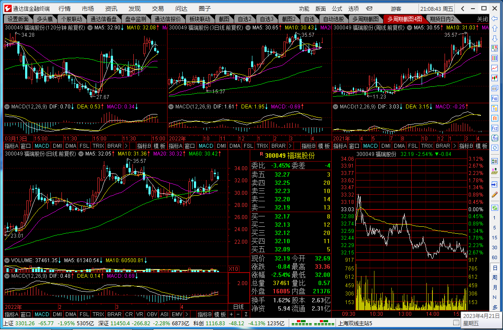This screenshot has height=330, width=503.
Task: Click the title bar left chevron
Action: [x=463, y=9]
